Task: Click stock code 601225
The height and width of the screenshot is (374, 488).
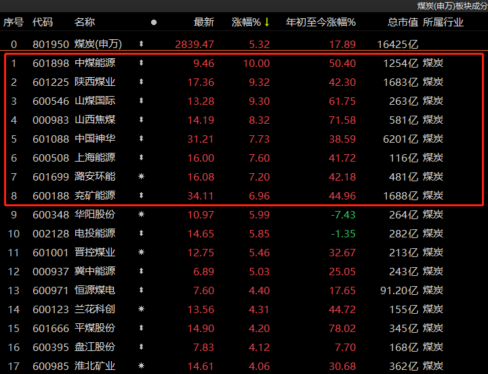Action: [x=50, y=83]
